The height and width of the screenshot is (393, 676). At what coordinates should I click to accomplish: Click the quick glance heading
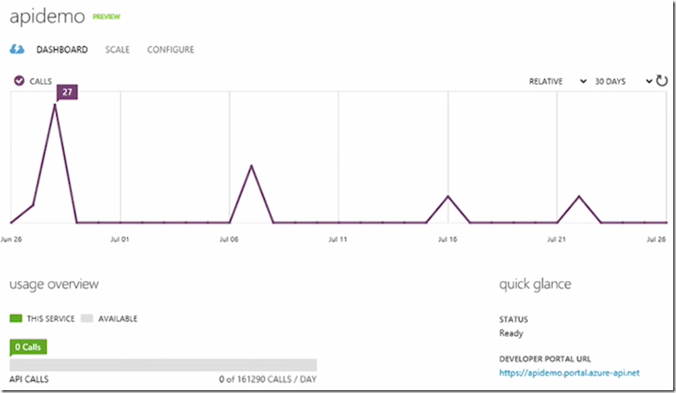coord(535,284)
